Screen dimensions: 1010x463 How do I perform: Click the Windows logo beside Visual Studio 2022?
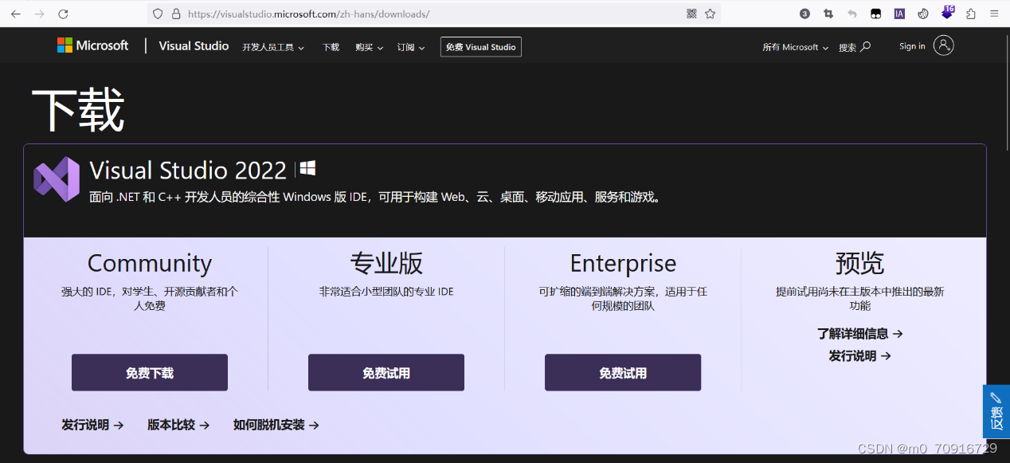pos(307,168)
